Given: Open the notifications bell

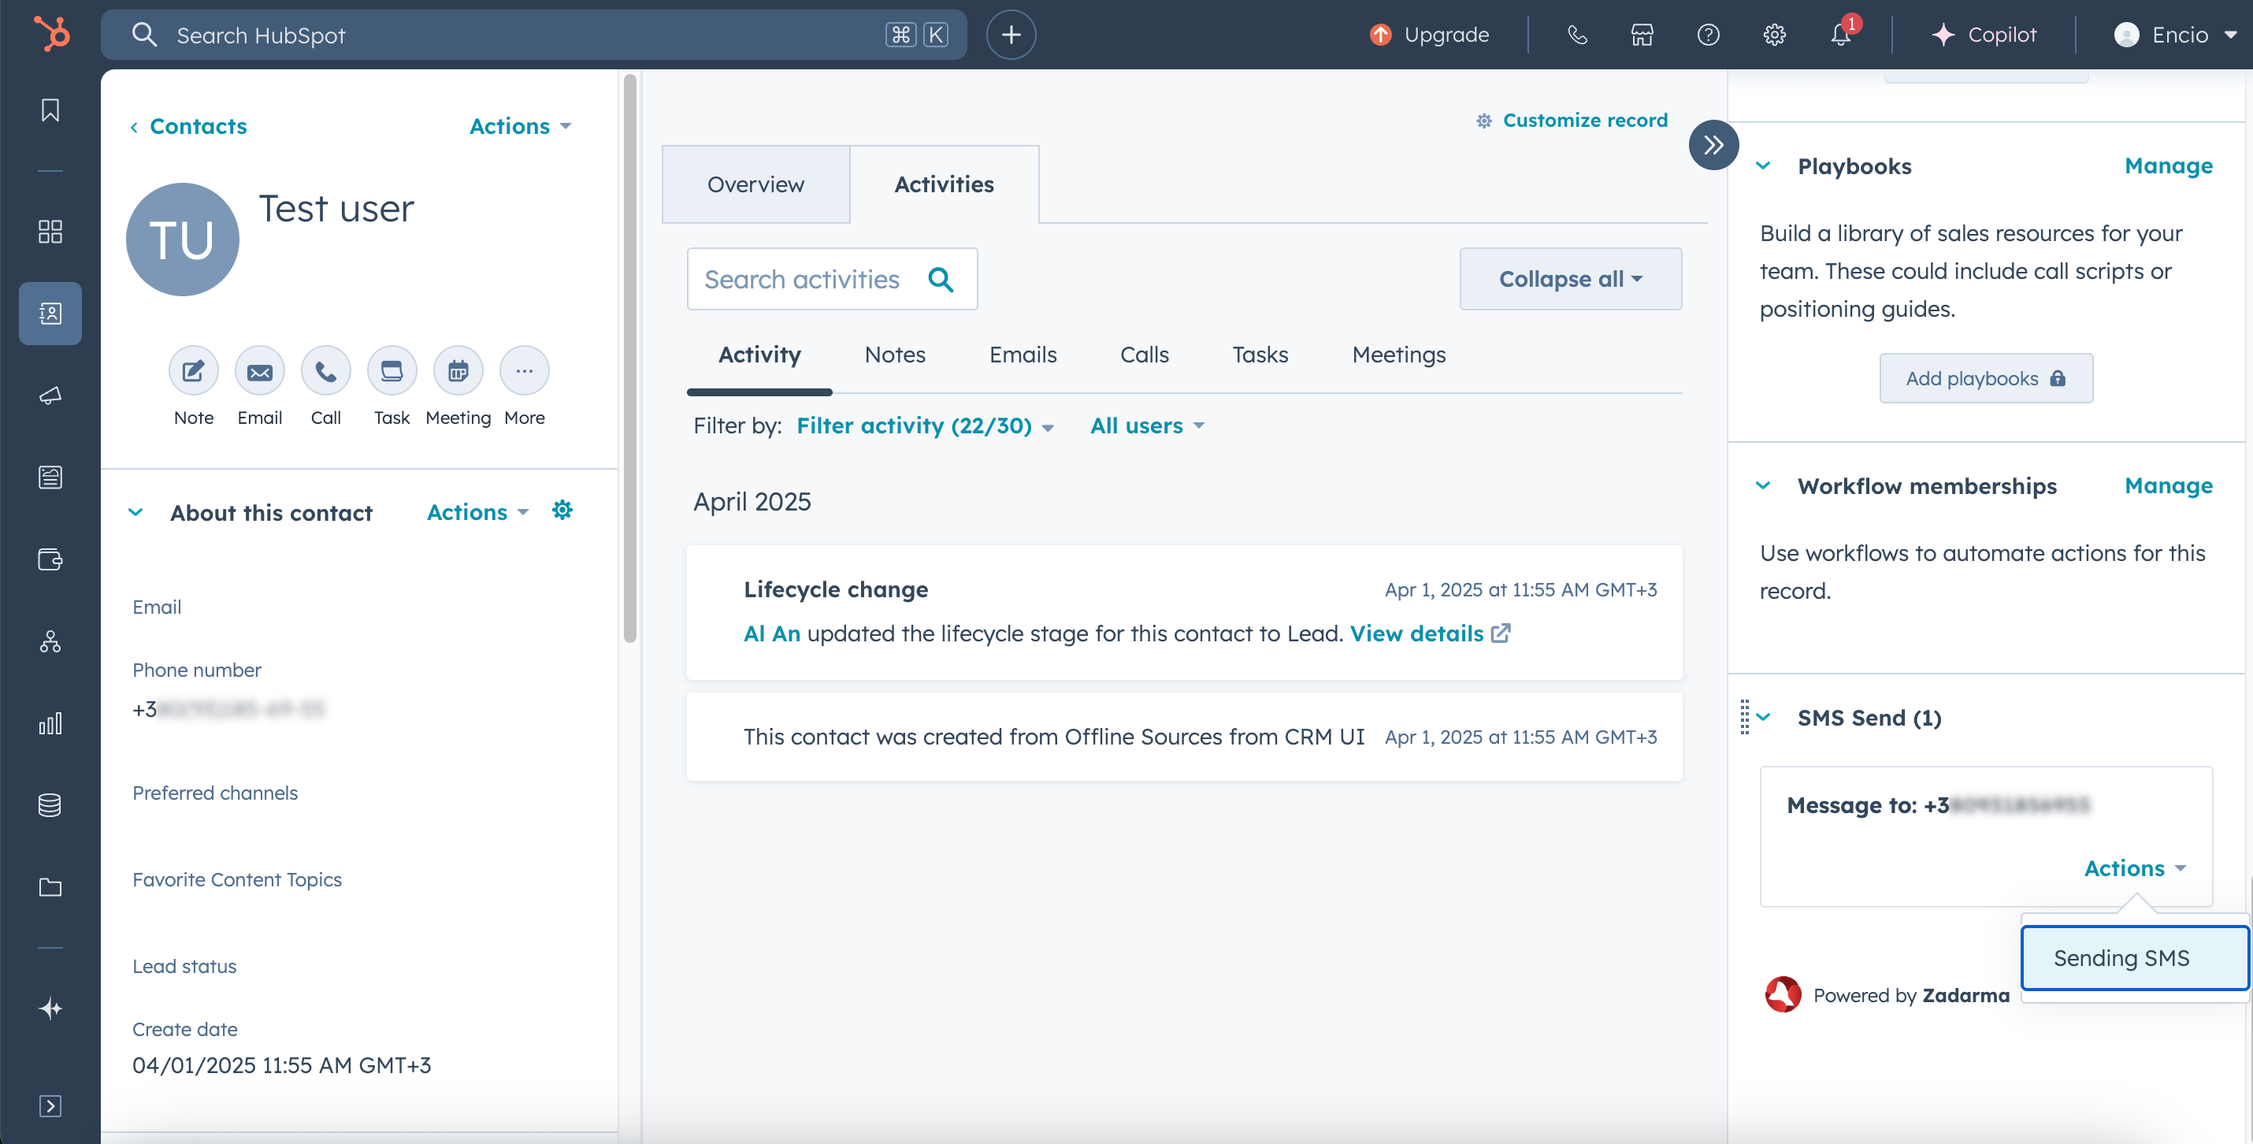Looking at the screenshot, I should pyautogui.click(x=1840, y=35).
